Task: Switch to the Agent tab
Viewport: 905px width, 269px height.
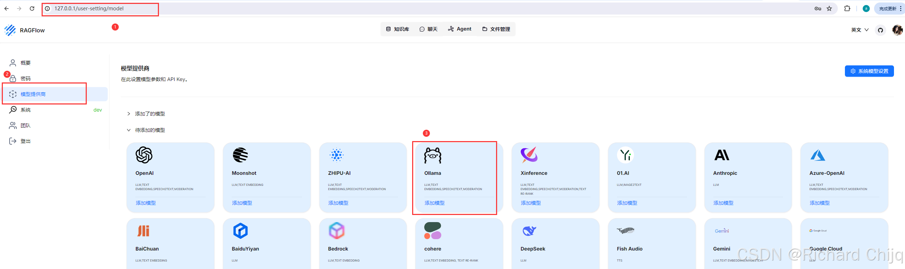Action: (460, 29)
